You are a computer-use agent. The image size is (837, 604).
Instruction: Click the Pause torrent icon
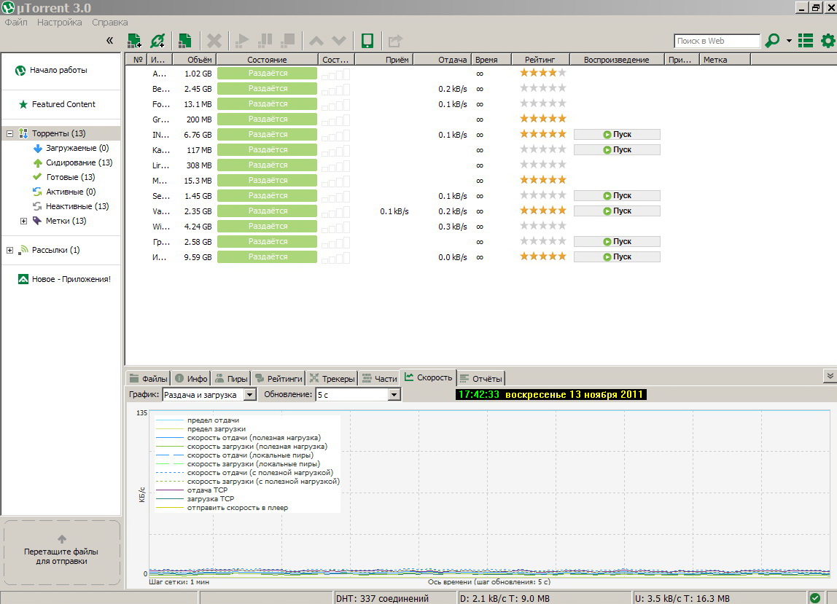[265, 41]
